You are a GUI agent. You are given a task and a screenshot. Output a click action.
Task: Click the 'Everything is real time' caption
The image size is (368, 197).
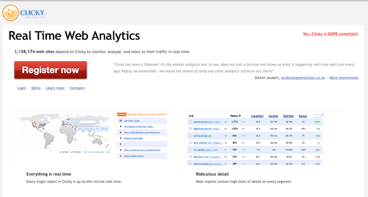click(x=49, y=174)
